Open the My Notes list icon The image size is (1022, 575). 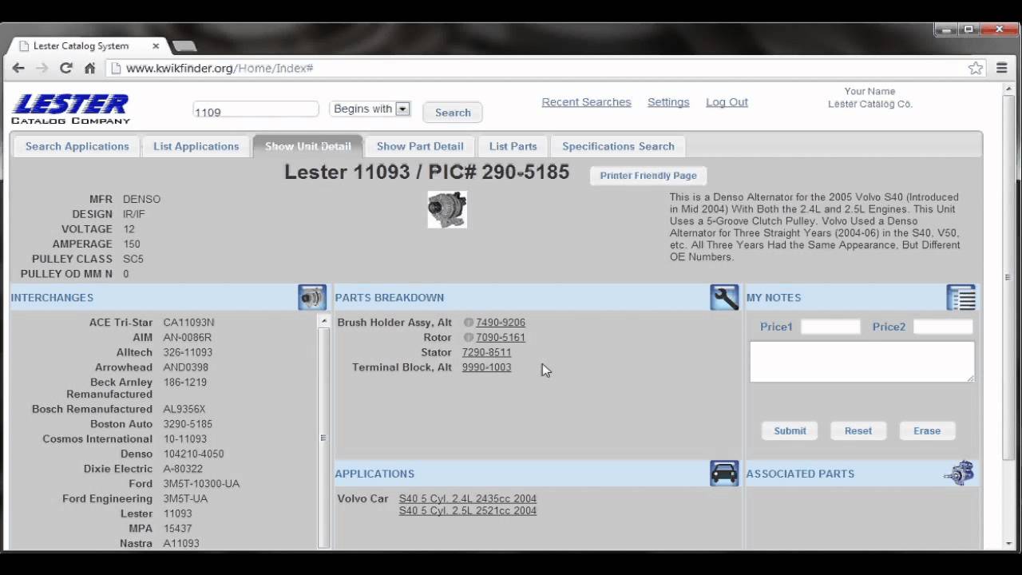click(x=961, y=297)
